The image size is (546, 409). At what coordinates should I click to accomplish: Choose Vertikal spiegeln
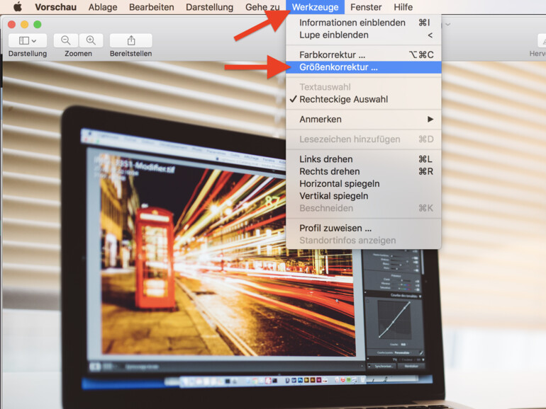tap(364, 196)
